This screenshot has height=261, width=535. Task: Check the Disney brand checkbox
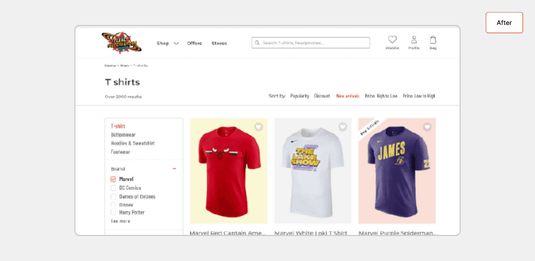tap(114, 205)
